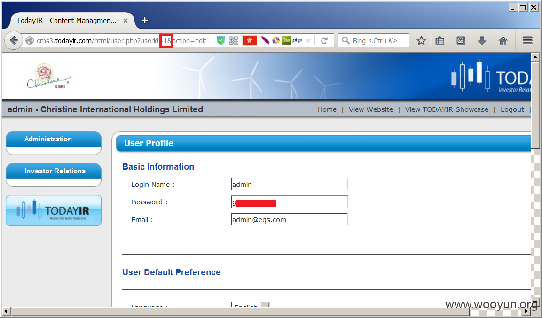Click the Password field

tap(289, 202)
